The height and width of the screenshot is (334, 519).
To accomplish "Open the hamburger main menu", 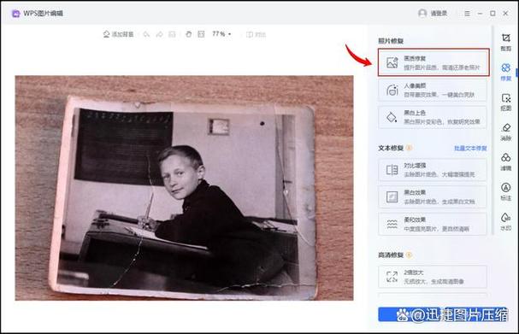I will (x=467, y=14).
